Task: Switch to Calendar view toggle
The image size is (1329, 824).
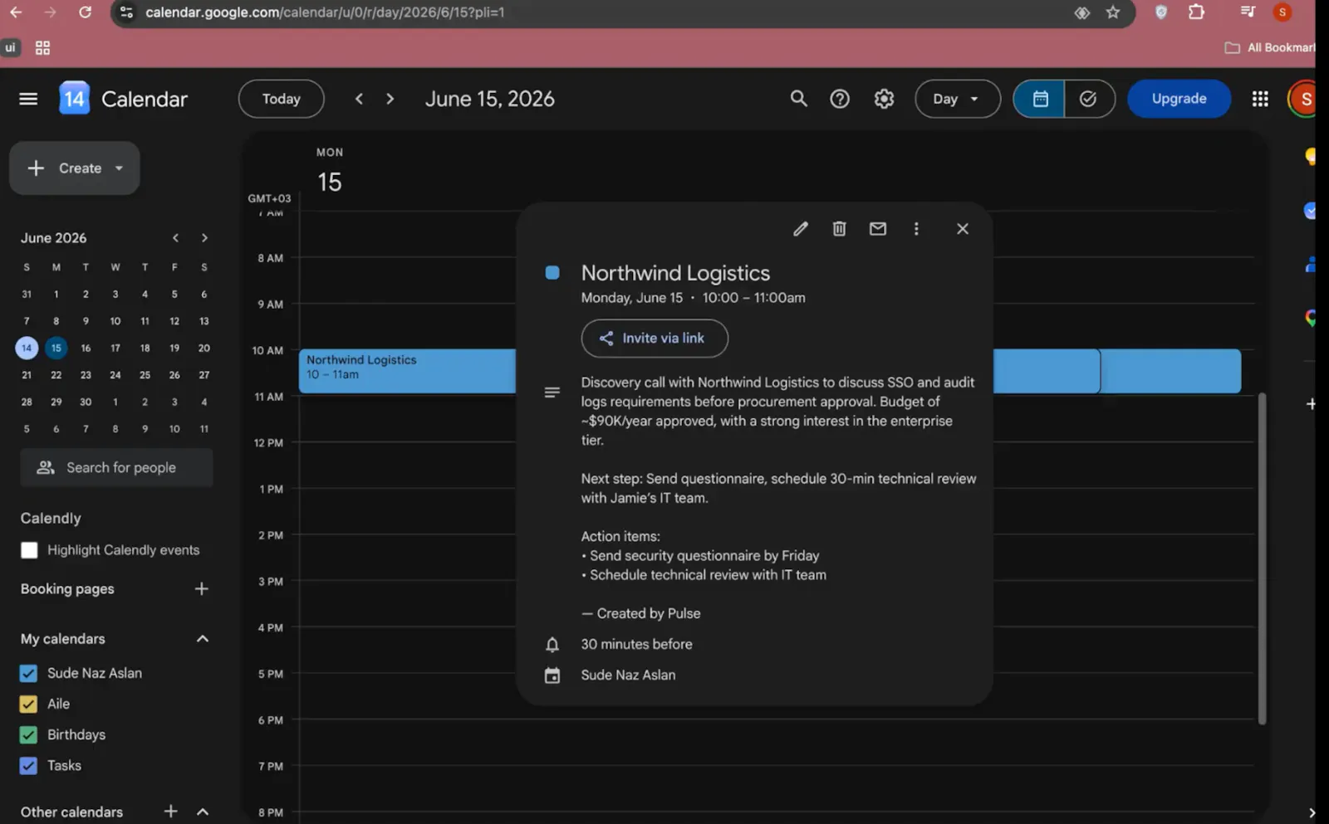Action: (x=1039, y=99)
